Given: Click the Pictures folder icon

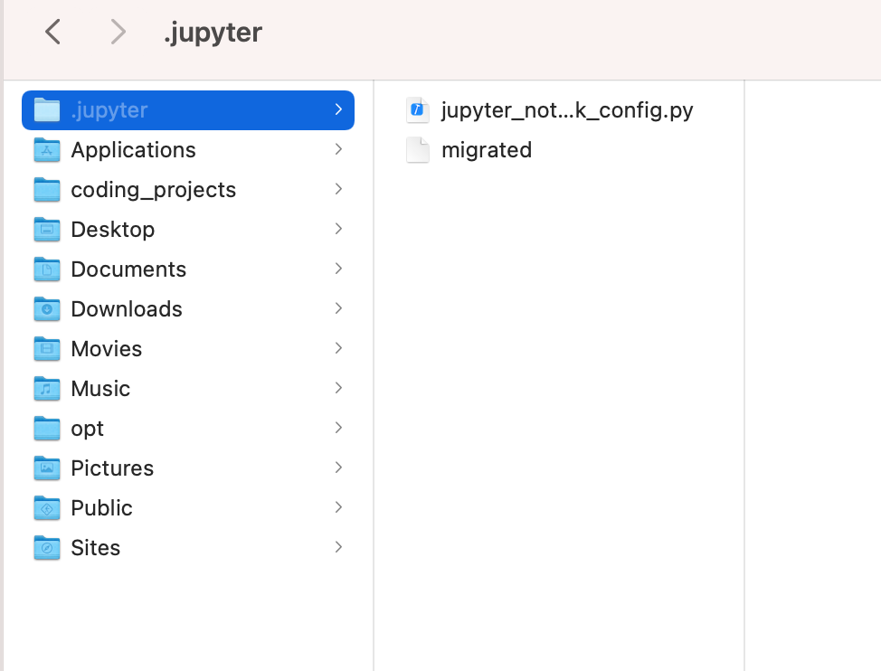Looking at the screenshot, I should coord(47,468).
